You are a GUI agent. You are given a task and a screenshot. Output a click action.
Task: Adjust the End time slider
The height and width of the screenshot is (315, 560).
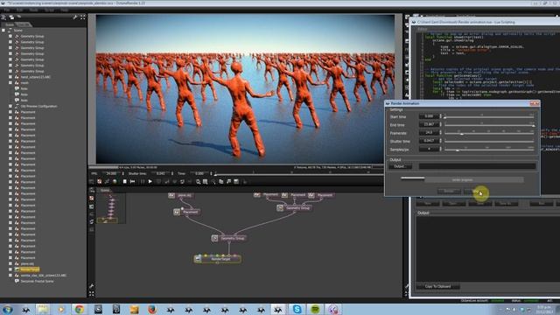(489, 125)
